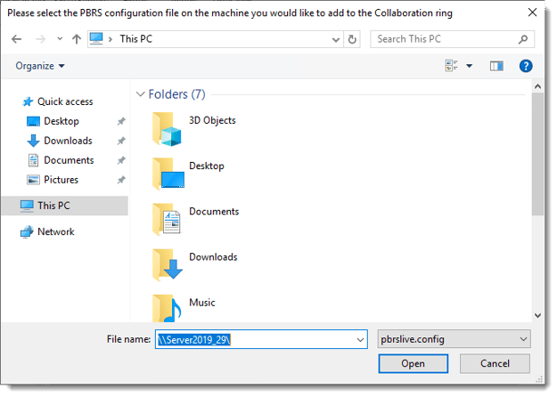The height and width of the screenshot is (397, 557).
Task: Click the pin icon next to Downloads
Action: pyautogui.click(x=121, y=141)
